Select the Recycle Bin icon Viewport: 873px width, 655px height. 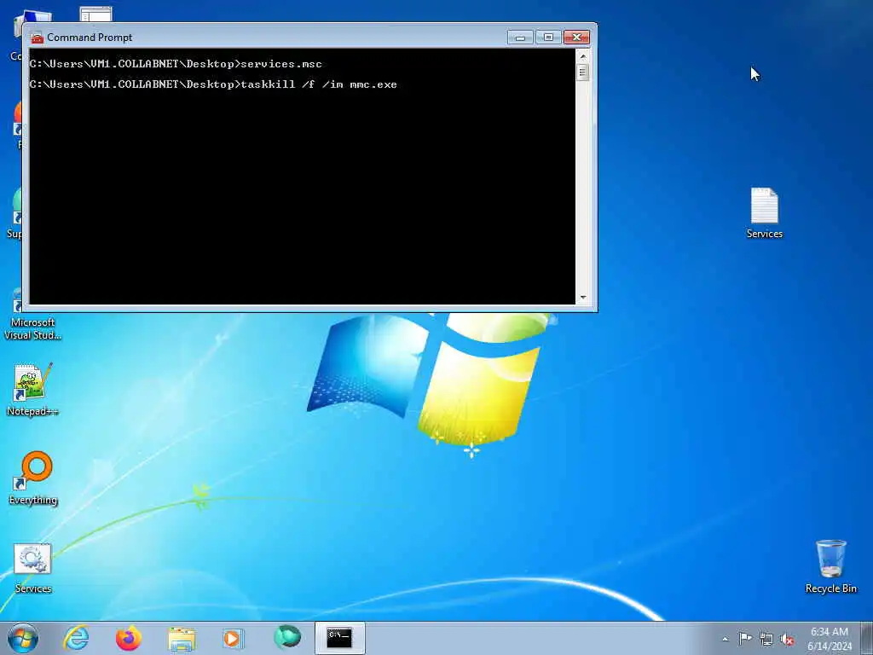pyautogui.click(x=830, y=566)
